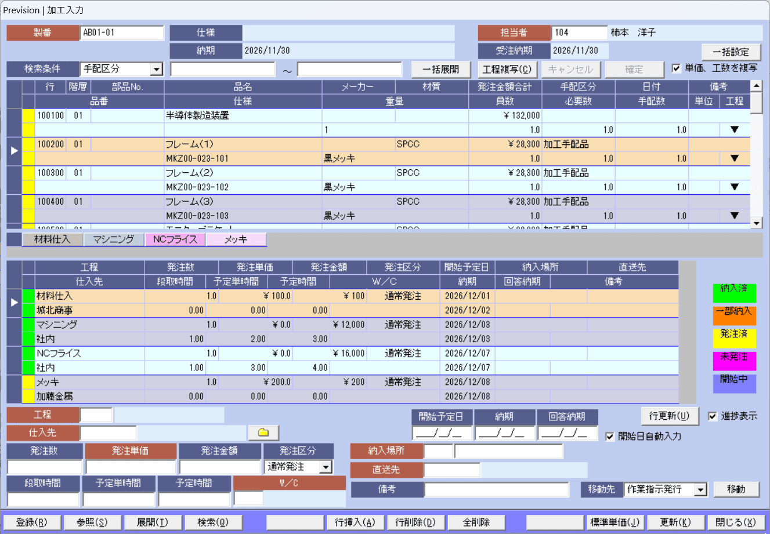Click the 行更新(U) button
The width and height of the screenshot is (770, 534).
pos(669,416)
